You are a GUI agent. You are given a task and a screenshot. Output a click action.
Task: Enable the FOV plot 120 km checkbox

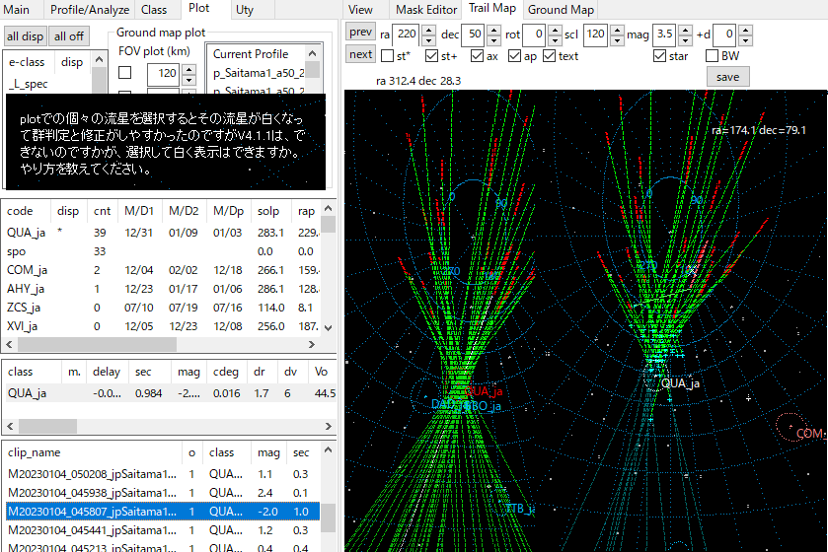[x=124, y=73]
